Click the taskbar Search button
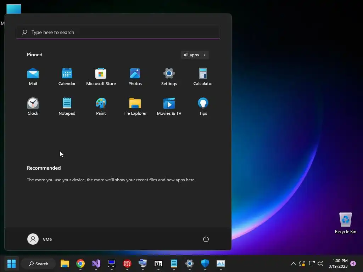The height and width of the screenshot is (272, 363). click(x=38, y=263)
